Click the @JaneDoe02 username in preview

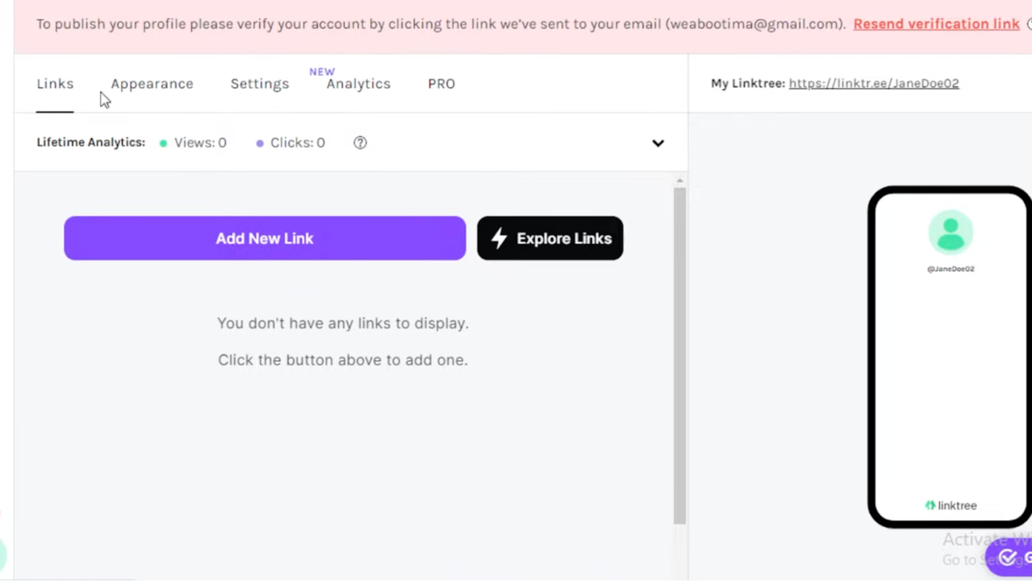click(951, 269)
